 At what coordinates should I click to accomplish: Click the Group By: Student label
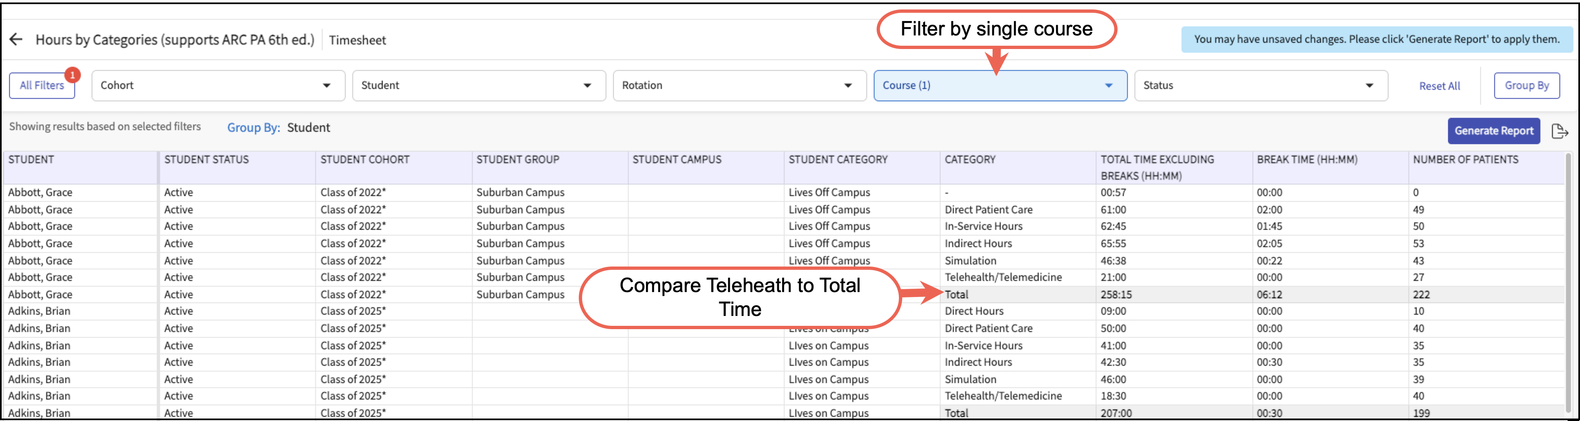[x=278, y=127]
